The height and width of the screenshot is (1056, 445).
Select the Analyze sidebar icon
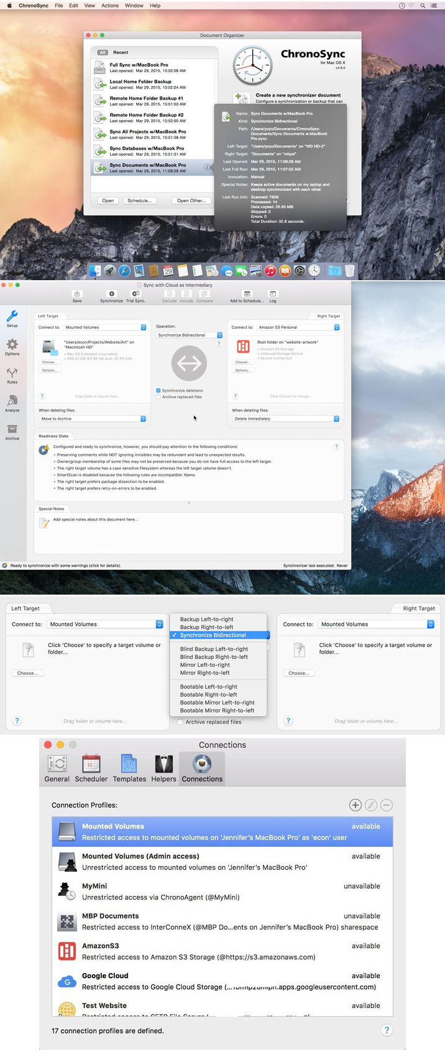coord(12,403)
